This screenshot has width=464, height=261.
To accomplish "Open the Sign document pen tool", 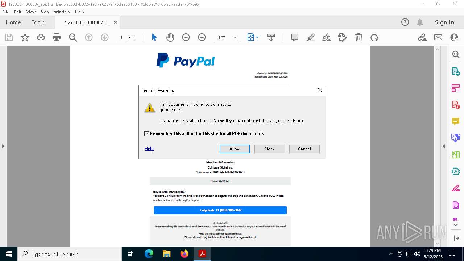I will [326, 37].
